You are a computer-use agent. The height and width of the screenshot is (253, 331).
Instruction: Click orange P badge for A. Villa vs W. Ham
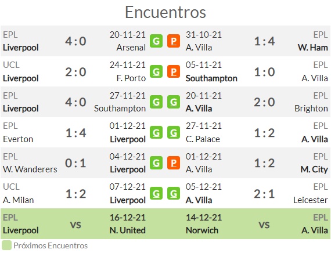(x=174, y=41)
